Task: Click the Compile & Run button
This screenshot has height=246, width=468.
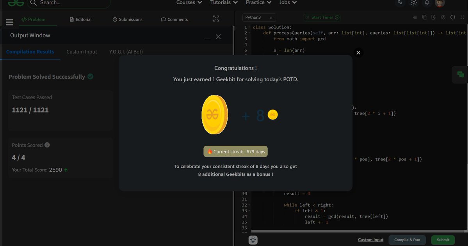Action: tap(407, 240)
